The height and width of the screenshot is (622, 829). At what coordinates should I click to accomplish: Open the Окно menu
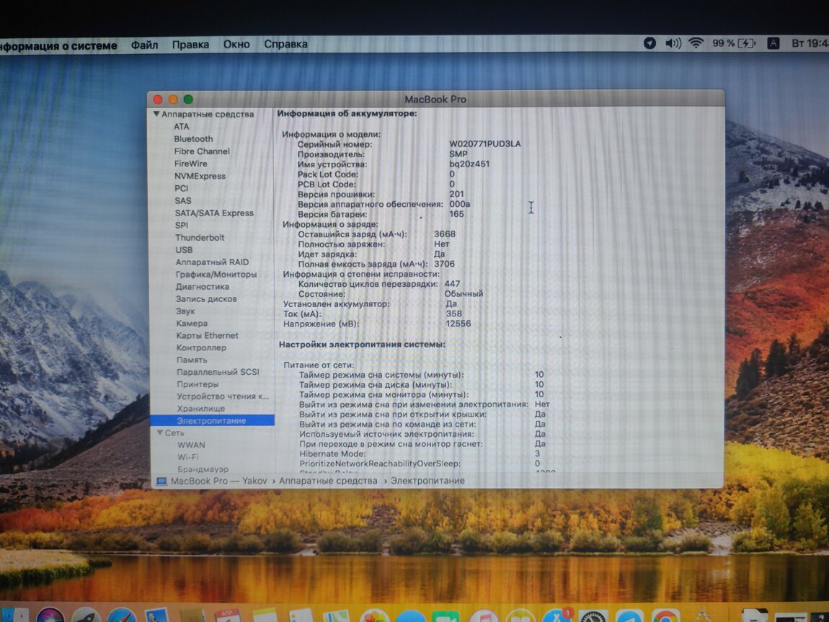[x=236, y=45]
